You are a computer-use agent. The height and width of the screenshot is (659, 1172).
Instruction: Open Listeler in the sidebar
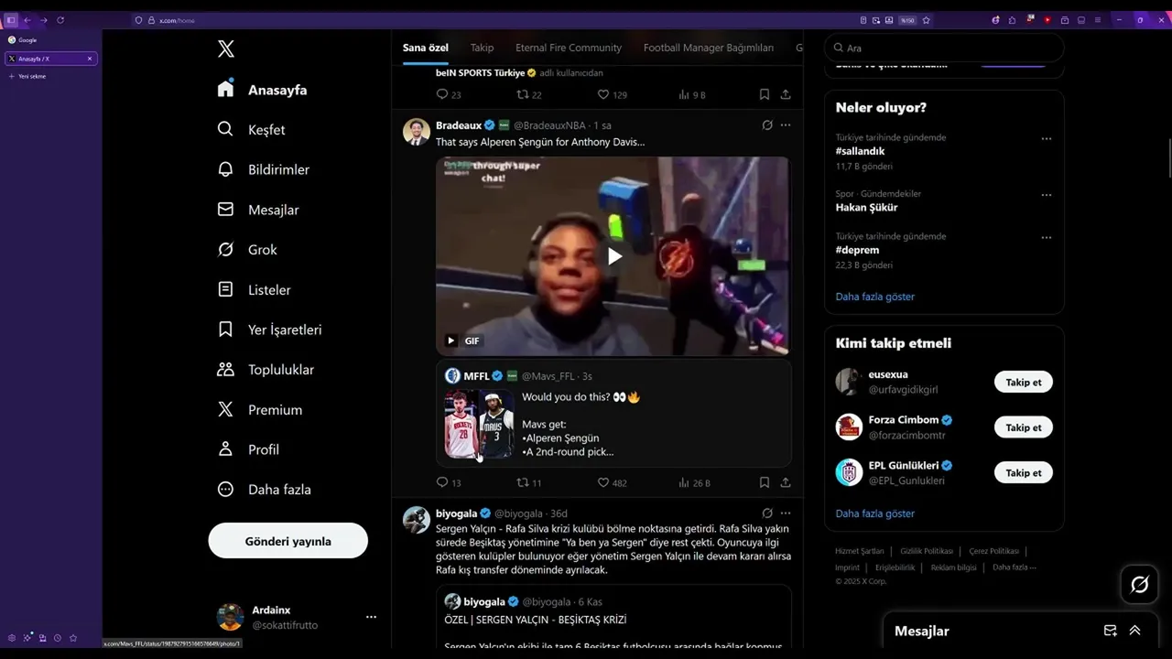(254, 289)
